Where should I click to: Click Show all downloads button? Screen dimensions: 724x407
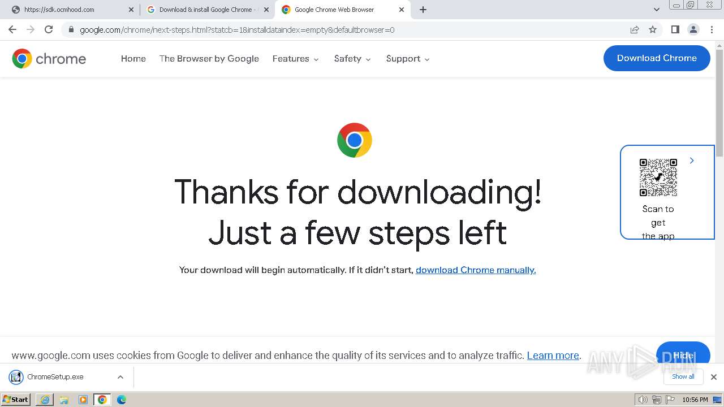pyautogui.click(x=683, y=376)
